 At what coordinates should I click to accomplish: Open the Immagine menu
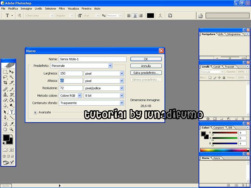point(26,9)
